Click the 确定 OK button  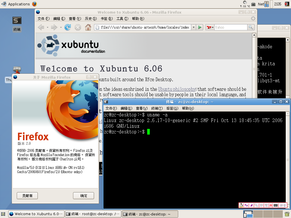coord(84,196)
